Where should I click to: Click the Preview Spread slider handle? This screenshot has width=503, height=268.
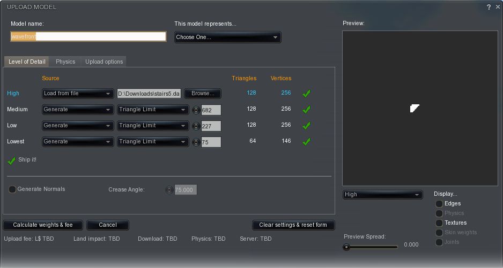coord(347,247)
